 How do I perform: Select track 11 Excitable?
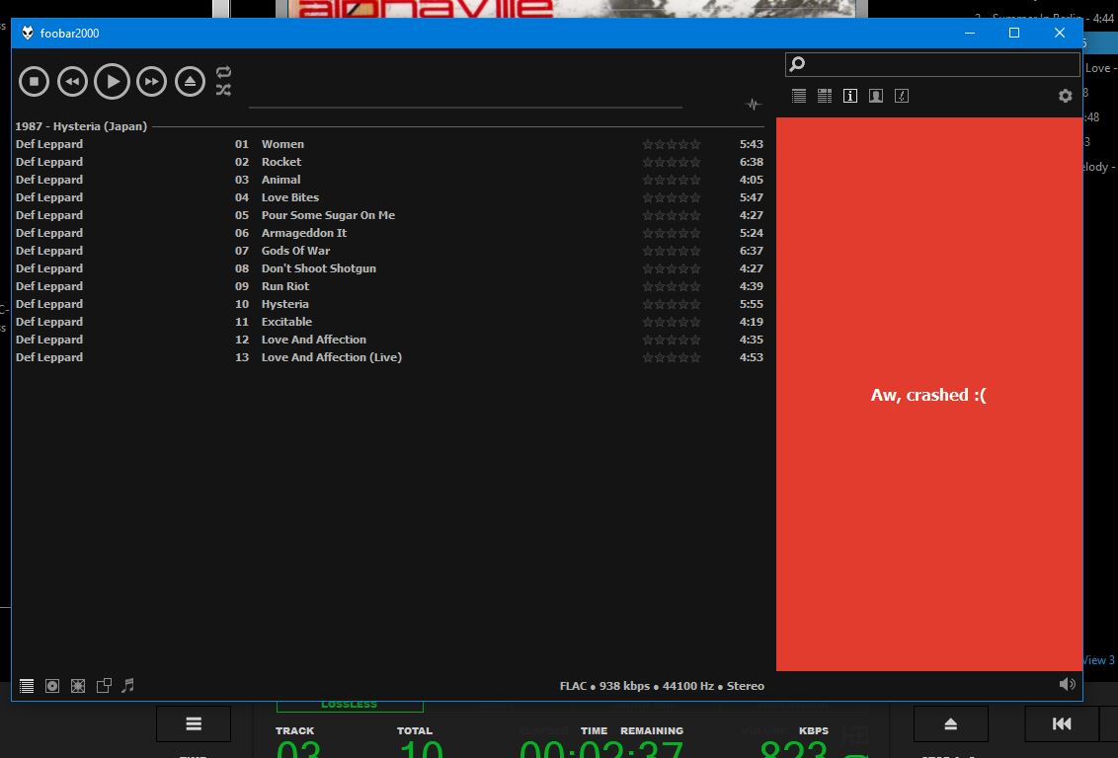pos(389,322)
